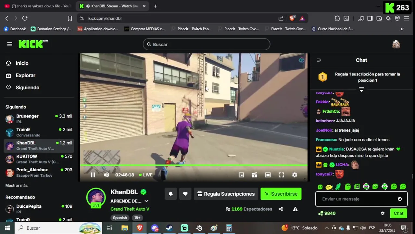
Task: Bookmark this page icon
Action: coord(70,18)
